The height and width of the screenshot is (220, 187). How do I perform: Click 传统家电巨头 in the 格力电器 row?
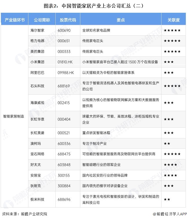(x=93, y=41)
